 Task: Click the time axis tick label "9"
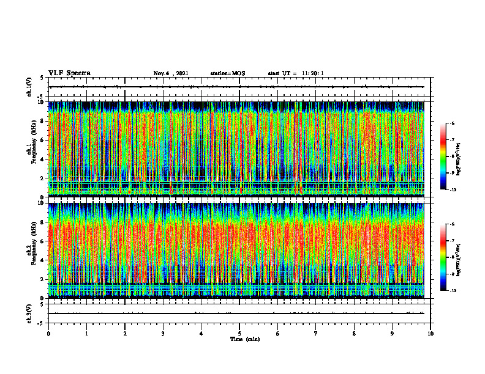pos(392,334)
